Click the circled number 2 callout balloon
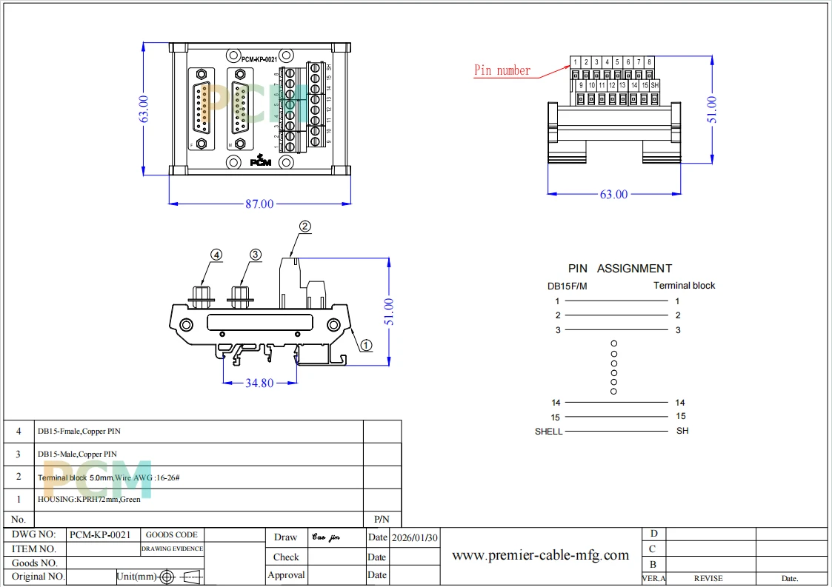 (x=304, y=227)
